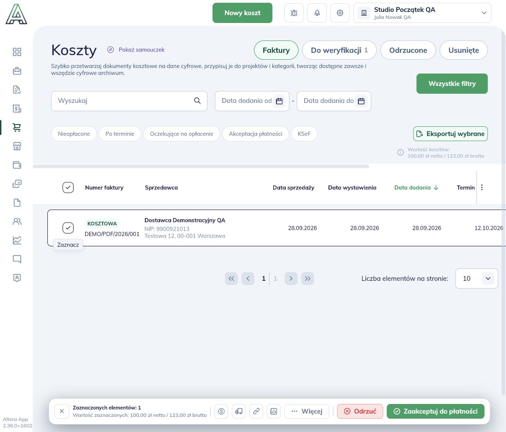This screenshot has height=432, width=506.
Task: Click the Data wystawienia column header
Action: coord(352,188)
